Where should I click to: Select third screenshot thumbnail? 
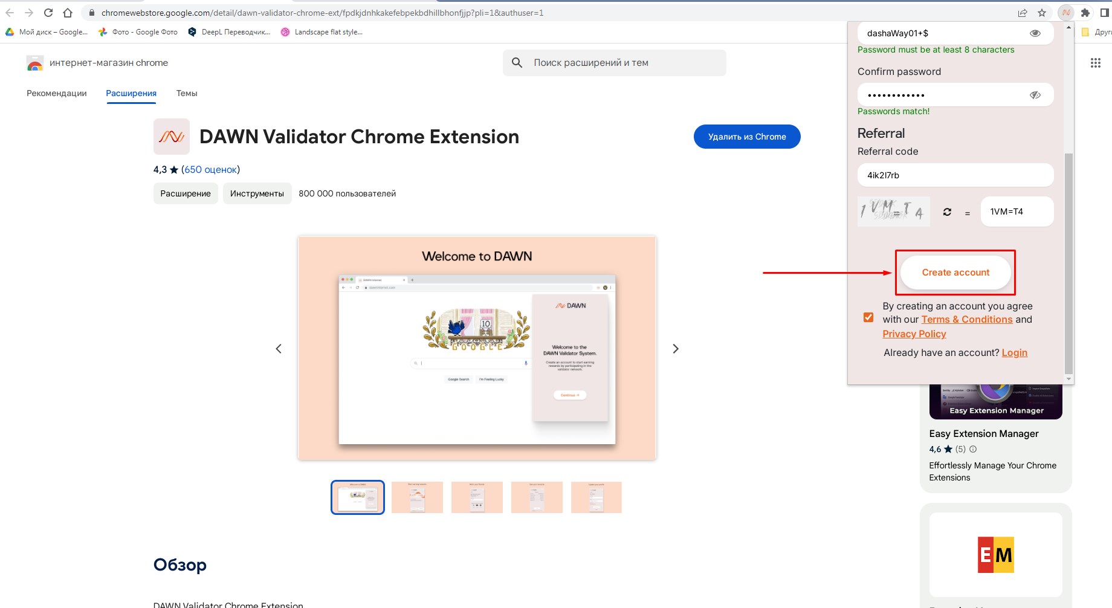pos(477,497)
